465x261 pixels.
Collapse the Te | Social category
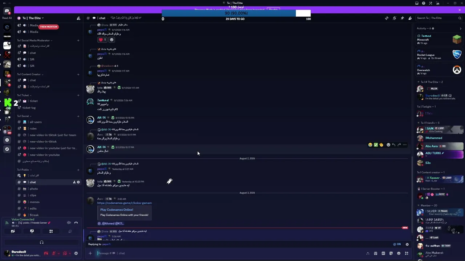[24, 116]
